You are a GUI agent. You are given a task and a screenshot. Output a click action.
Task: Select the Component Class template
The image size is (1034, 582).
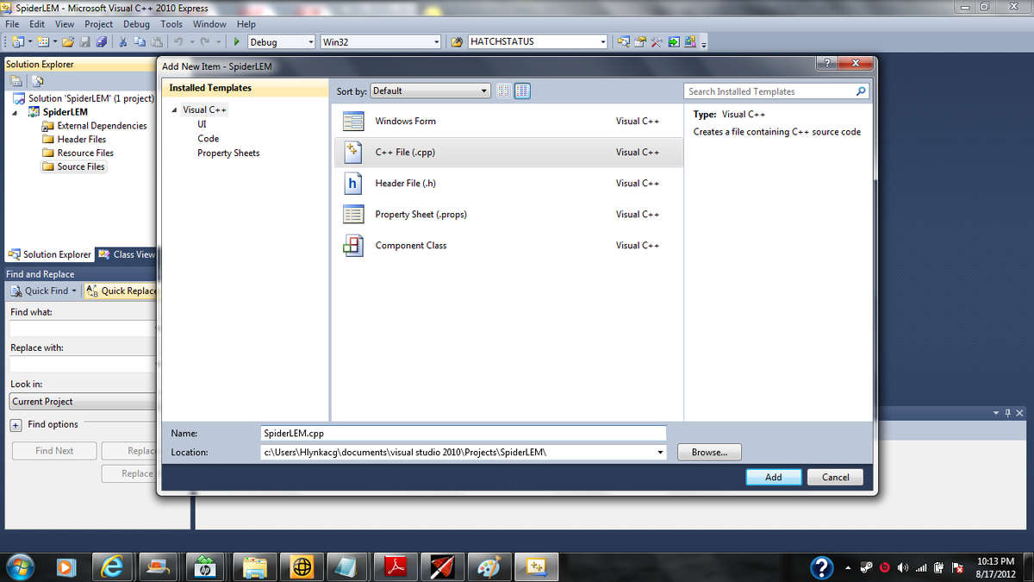click(x=508, y=245)
